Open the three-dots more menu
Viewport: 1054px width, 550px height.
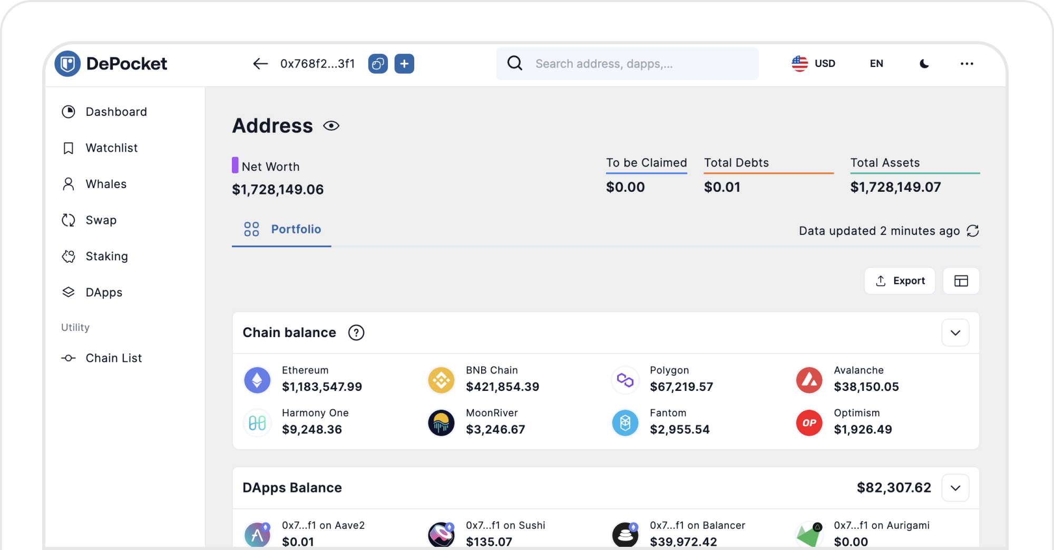(967, 64)
